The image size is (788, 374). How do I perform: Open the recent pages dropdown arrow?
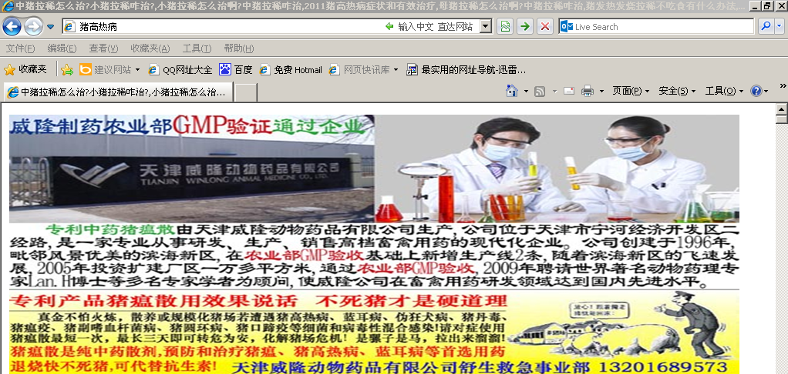click(51, 27)
